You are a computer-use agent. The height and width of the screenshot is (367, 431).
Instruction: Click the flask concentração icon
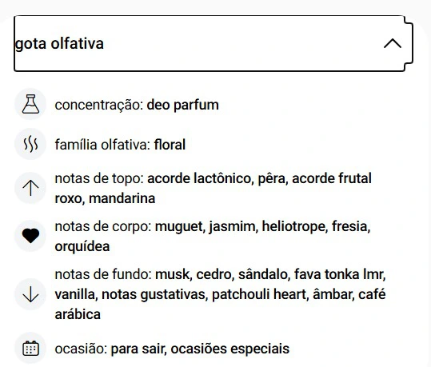point(30,104)
